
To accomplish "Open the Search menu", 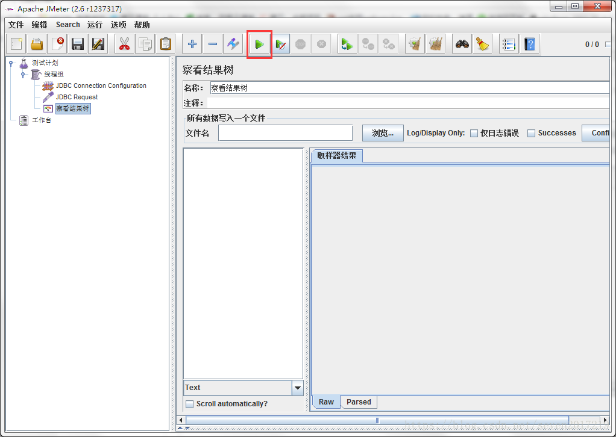I will point(68,25).
